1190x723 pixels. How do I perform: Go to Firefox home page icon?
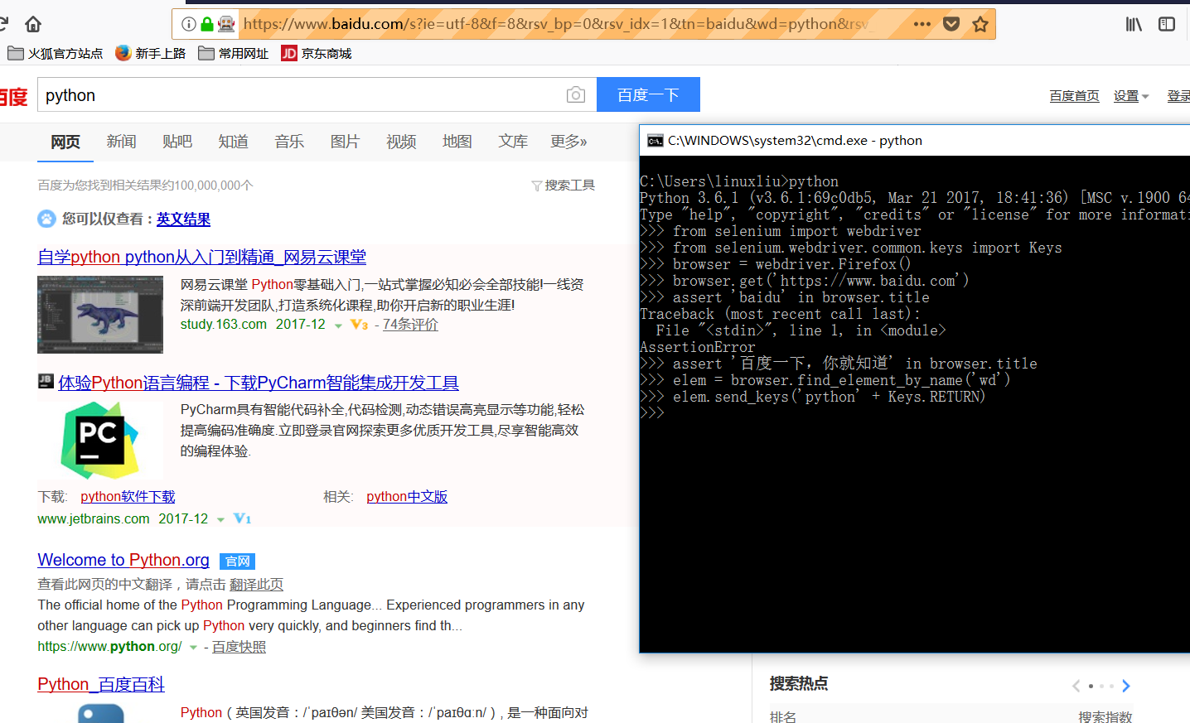pyautogui.click(x=33, y=24)
